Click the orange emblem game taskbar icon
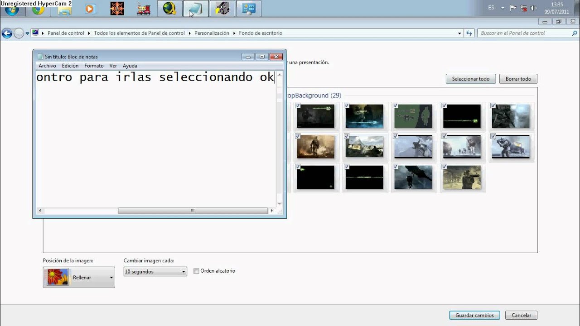The image size is (580, 326). click(x=117, y=9)
